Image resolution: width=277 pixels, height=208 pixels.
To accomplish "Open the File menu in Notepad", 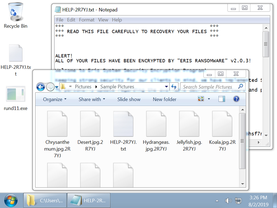I will click(60, 20).
